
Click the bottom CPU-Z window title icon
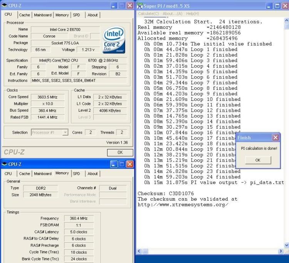coord(4,164)
